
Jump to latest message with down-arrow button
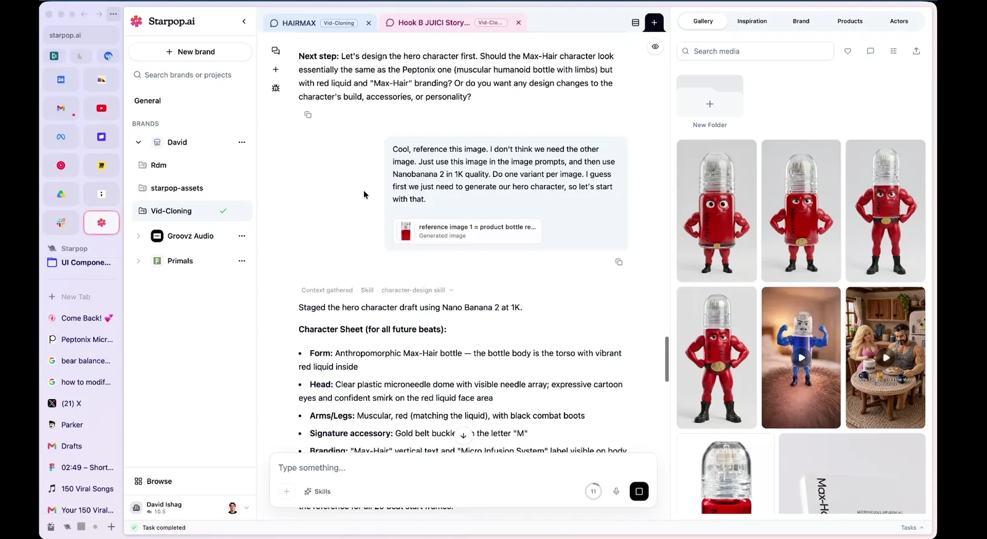click(463, 435)
